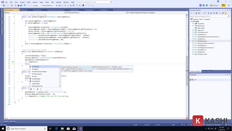The image size is (232, 131).
Task: Toggle the properties filter in IntelliSense popup
Action: (x=31, y=89)
